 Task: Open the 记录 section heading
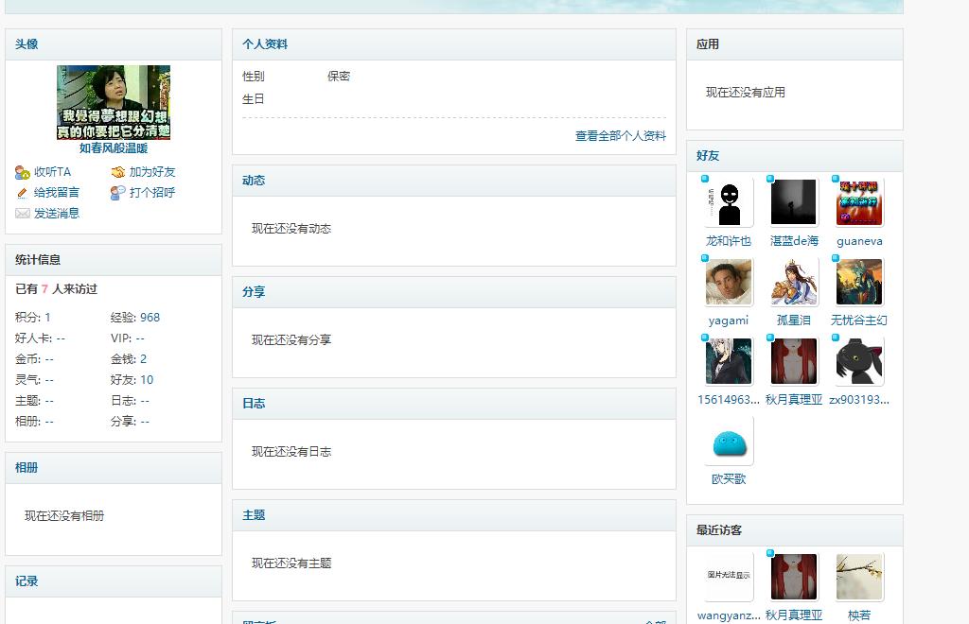click(x=26, y=581)
